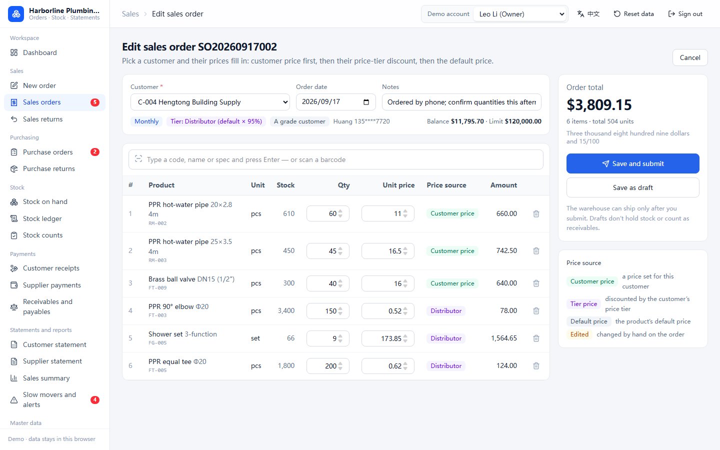Delete the PPR 90° elbow line
The image size is (720, 450).
(x=536, y=311)
